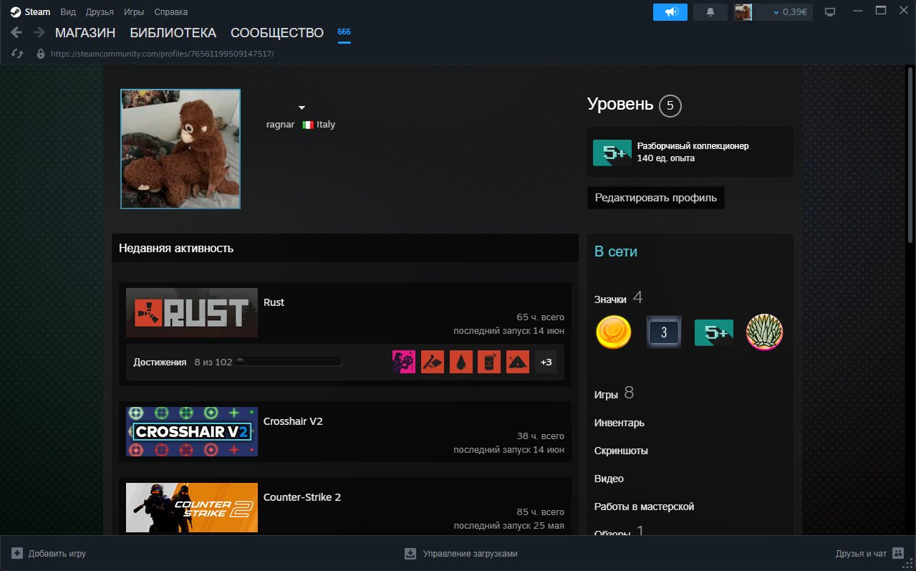Click 'последний запуск 25 мая' text
This screenshot has width=916, height=571.
(x=508, y=526)
